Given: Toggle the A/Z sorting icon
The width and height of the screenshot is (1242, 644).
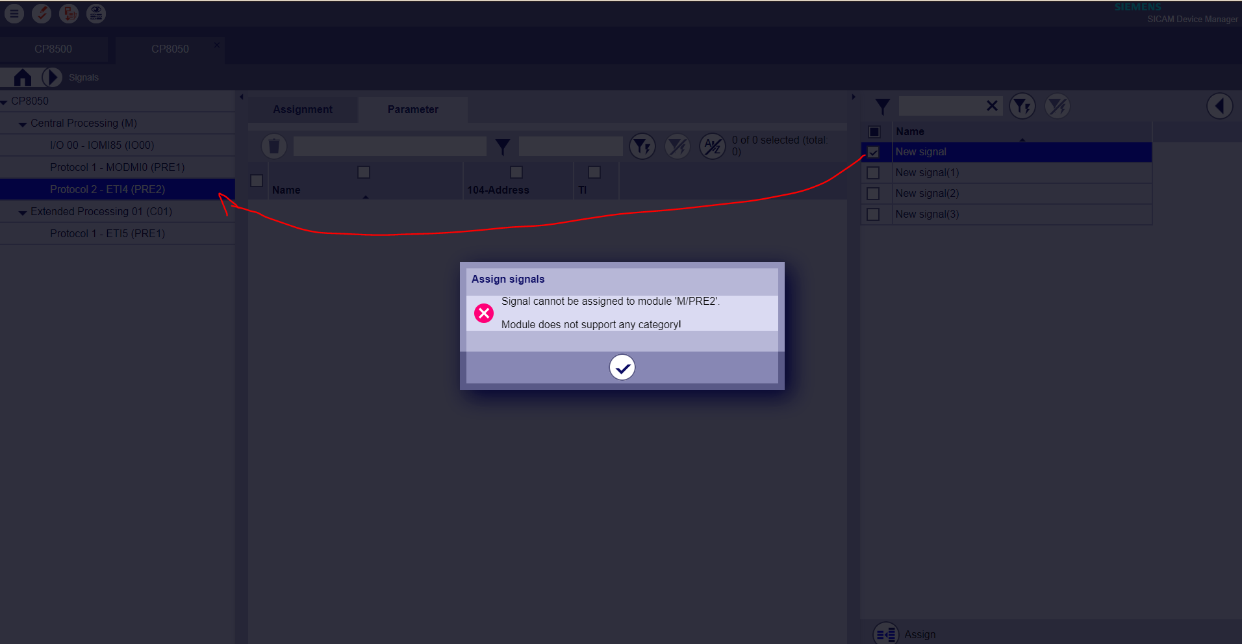Looking at the screenshot, I should [x=713, y=146].
